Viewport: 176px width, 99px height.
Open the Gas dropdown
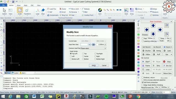(x=168, y=54)
